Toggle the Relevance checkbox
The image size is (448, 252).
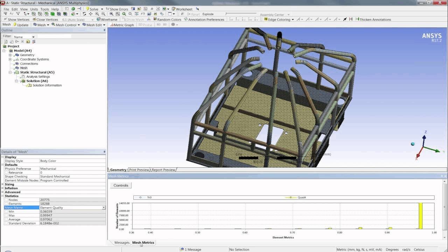tap(6, 173)
